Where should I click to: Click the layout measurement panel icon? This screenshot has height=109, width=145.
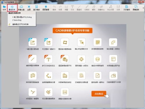point(113,59)
